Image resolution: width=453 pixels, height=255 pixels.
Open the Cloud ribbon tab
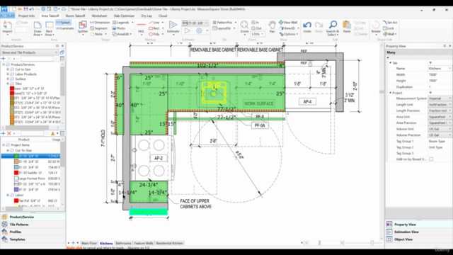[x=163, y=16]
